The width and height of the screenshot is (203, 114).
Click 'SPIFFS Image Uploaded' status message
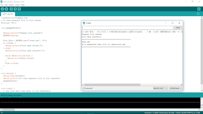tap(11, 95)
